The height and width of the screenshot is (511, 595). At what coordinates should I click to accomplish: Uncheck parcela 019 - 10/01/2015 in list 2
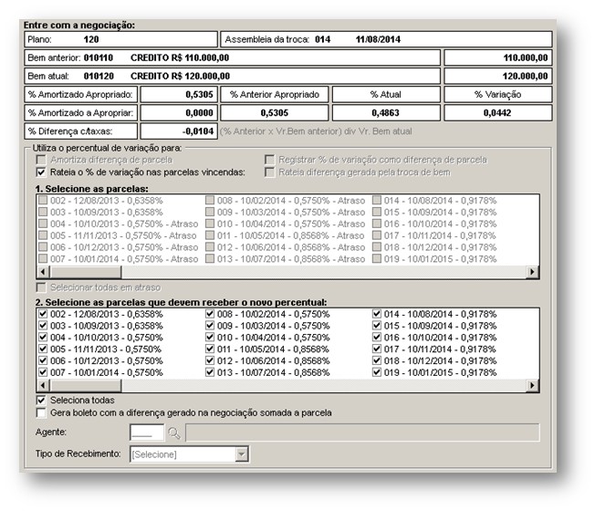click(376, 372)
